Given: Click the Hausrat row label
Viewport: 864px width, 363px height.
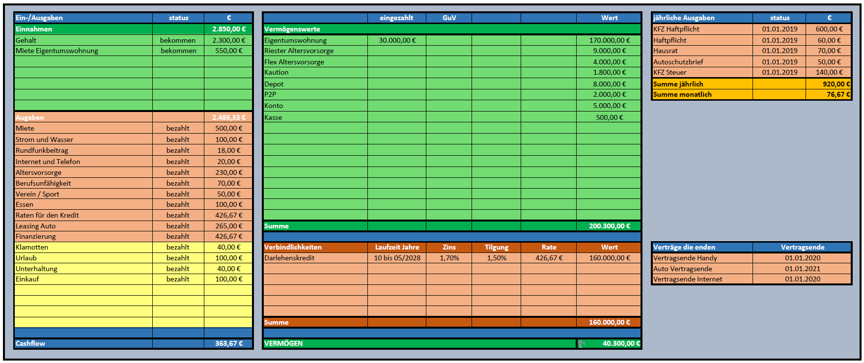Looking at the screenshot, I should click(666, 51).
